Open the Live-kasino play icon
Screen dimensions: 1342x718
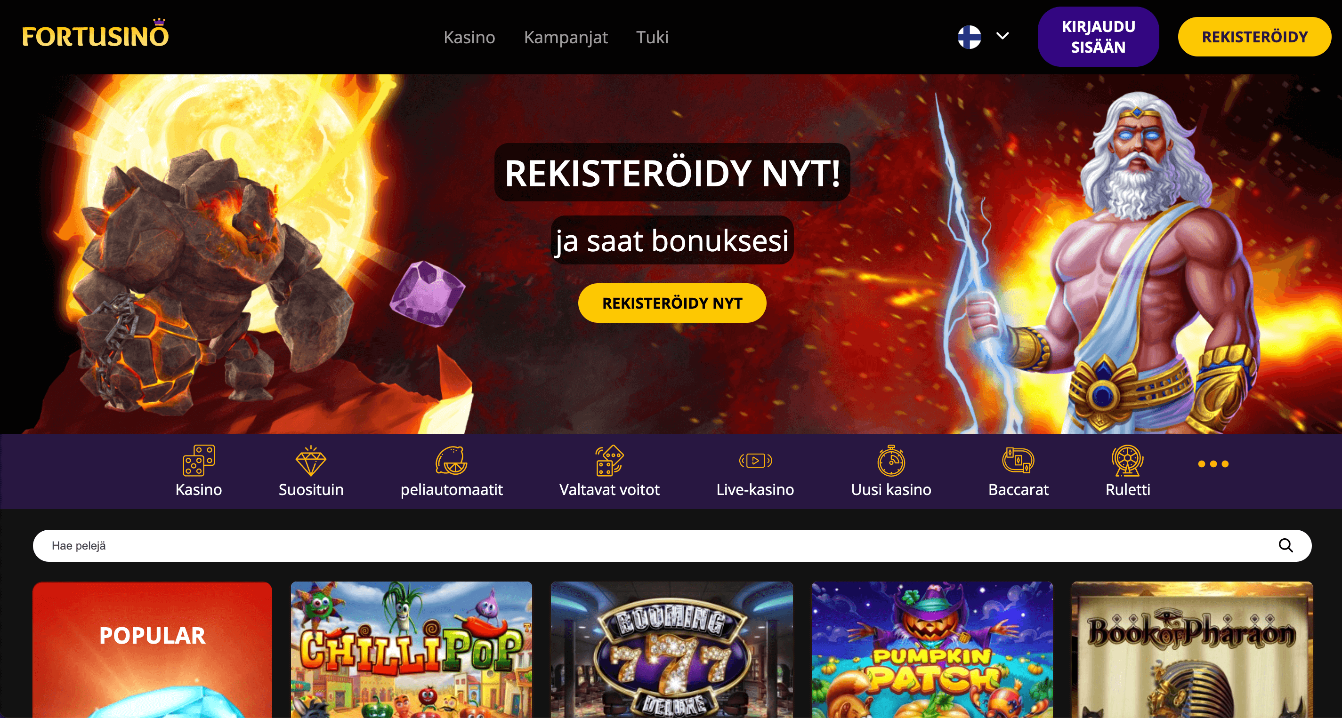click(755, 461)
